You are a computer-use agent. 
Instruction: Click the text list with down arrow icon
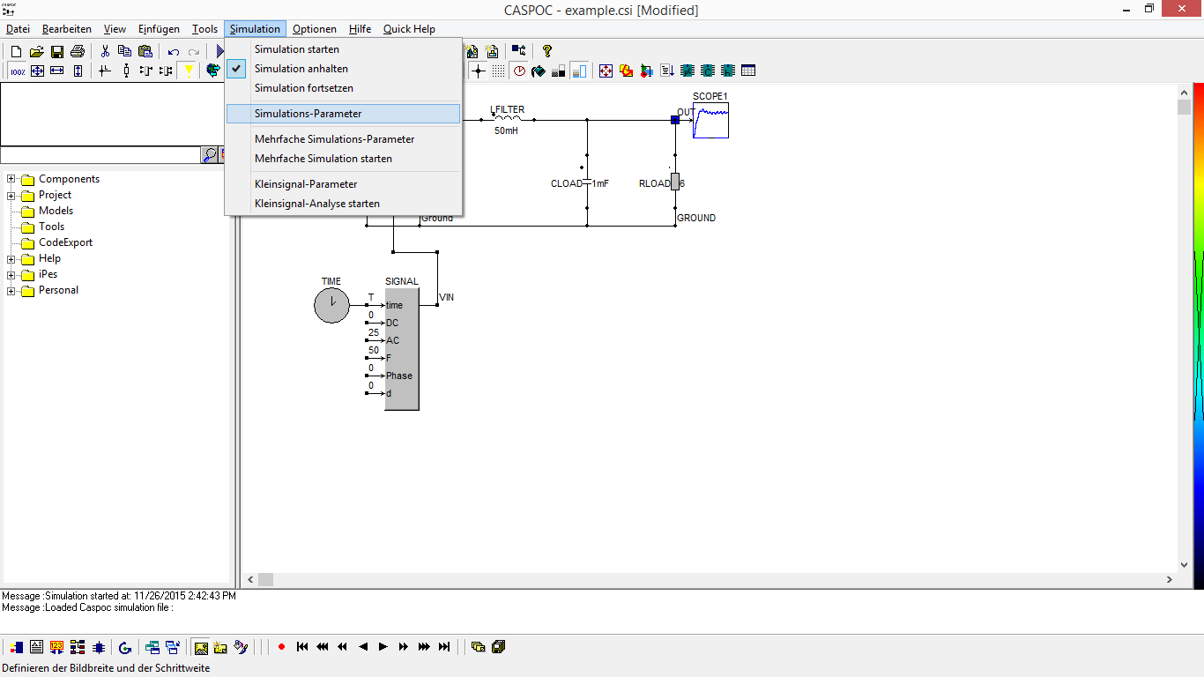click(x=667, y=71)
